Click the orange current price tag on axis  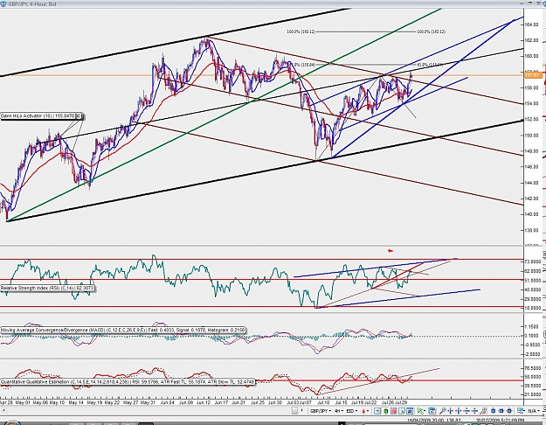point(534,75)
